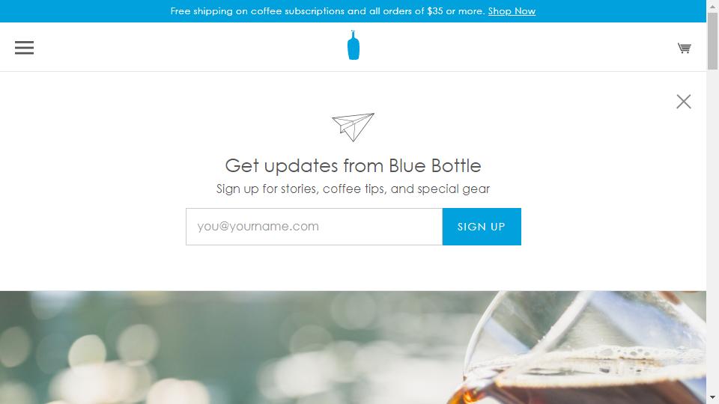Image resolution: width=719 pixels, height=404 pixels.
Task: Click the Blue Bottle logo
Action: 353,46
